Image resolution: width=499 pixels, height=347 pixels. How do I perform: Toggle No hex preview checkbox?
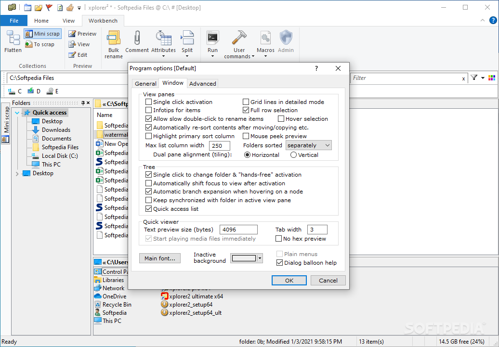tap(278, 239)
